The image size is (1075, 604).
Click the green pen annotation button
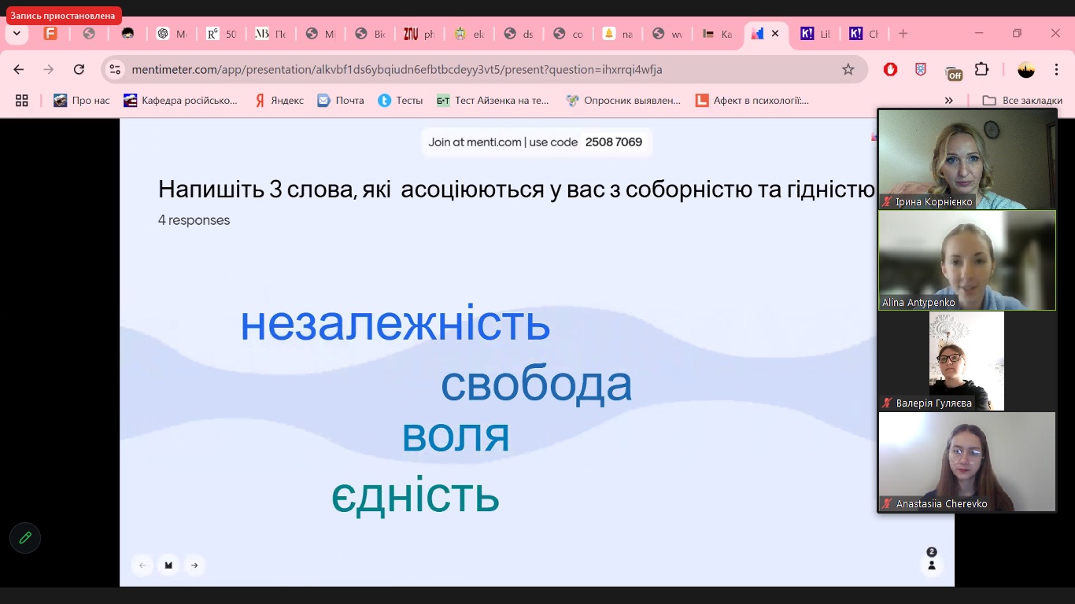click(25, 538)
